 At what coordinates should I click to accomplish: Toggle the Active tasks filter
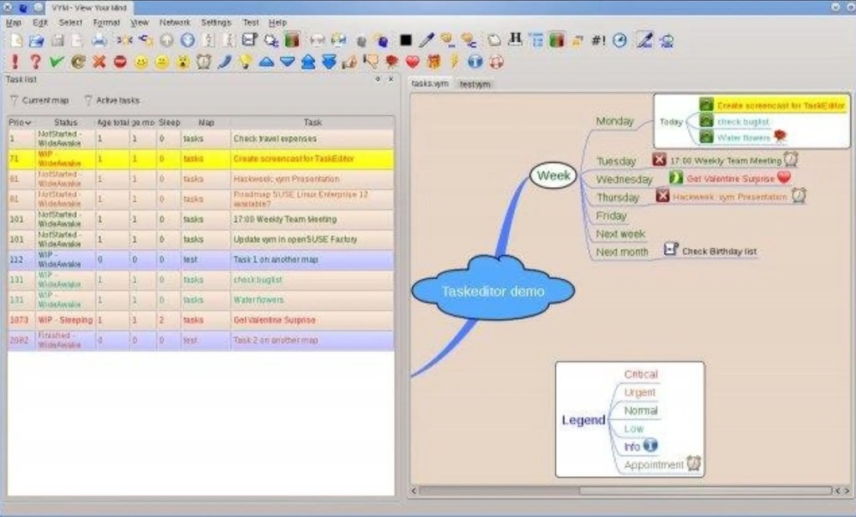[x=112, y=100]
